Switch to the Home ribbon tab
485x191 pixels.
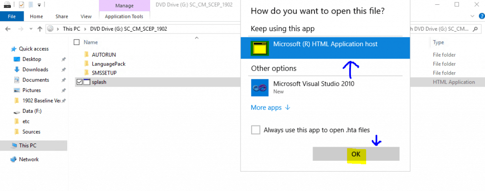36,17
